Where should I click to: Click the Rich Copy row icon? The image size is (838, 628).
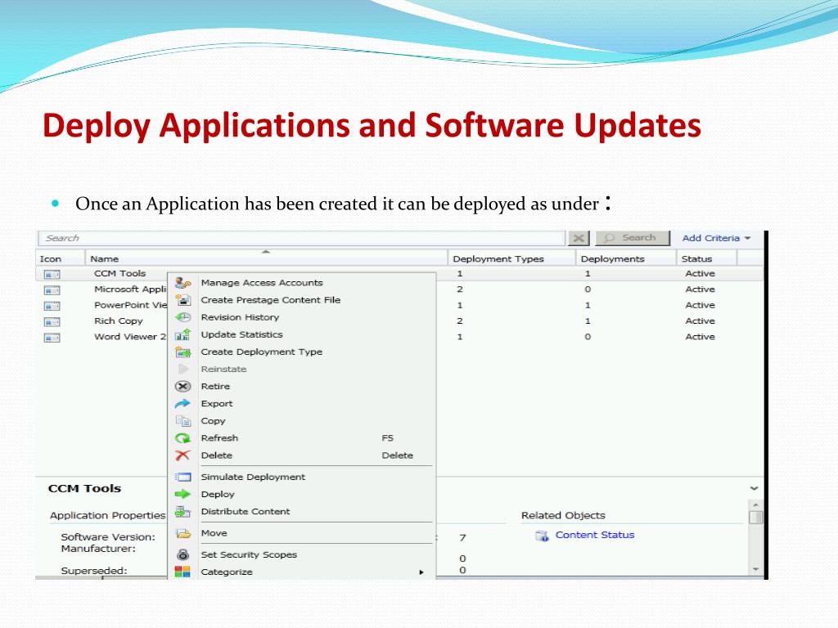click(x=52, y=322)
